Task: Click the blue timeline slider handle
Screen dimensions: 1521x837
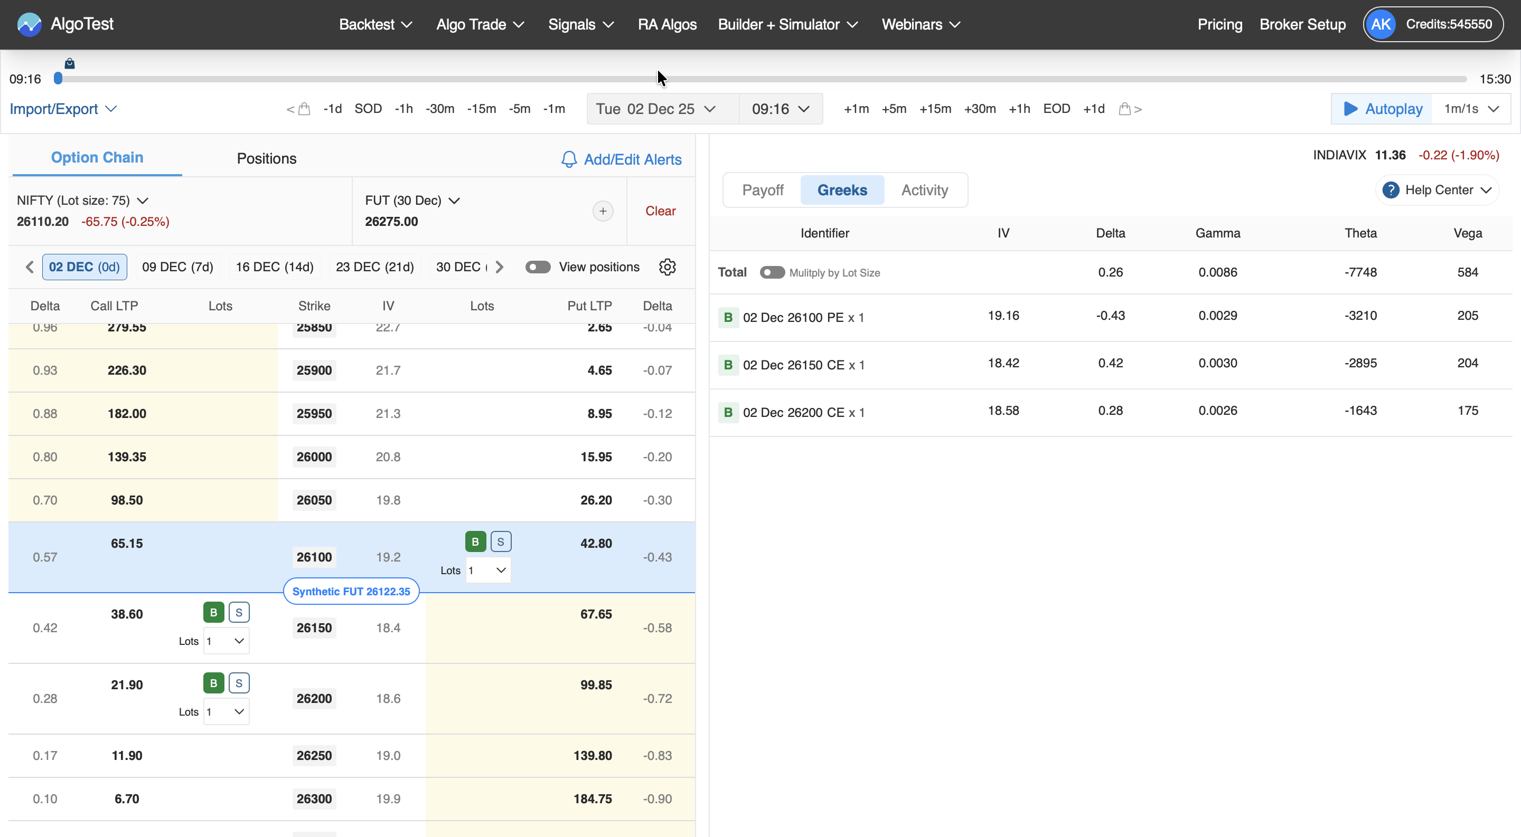Action: click(58, 79)
